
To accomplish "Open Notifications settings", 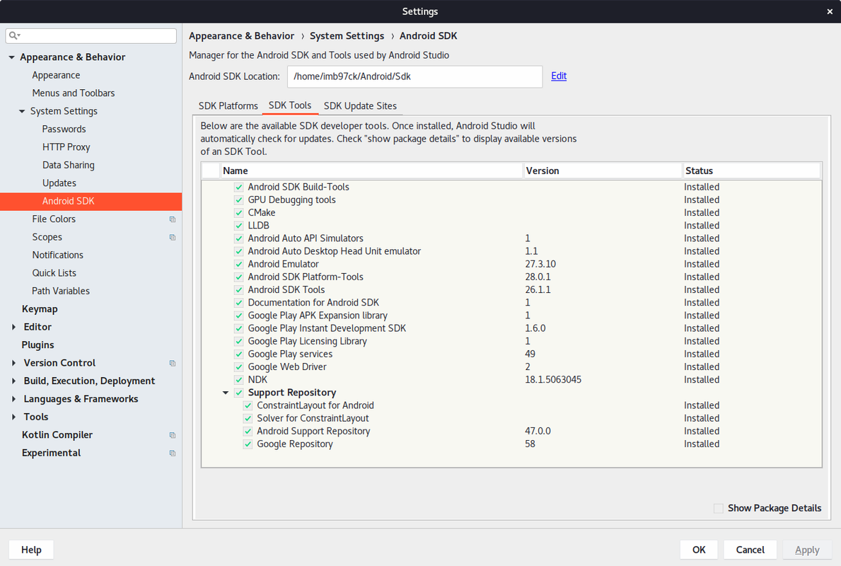I will 57,255.
